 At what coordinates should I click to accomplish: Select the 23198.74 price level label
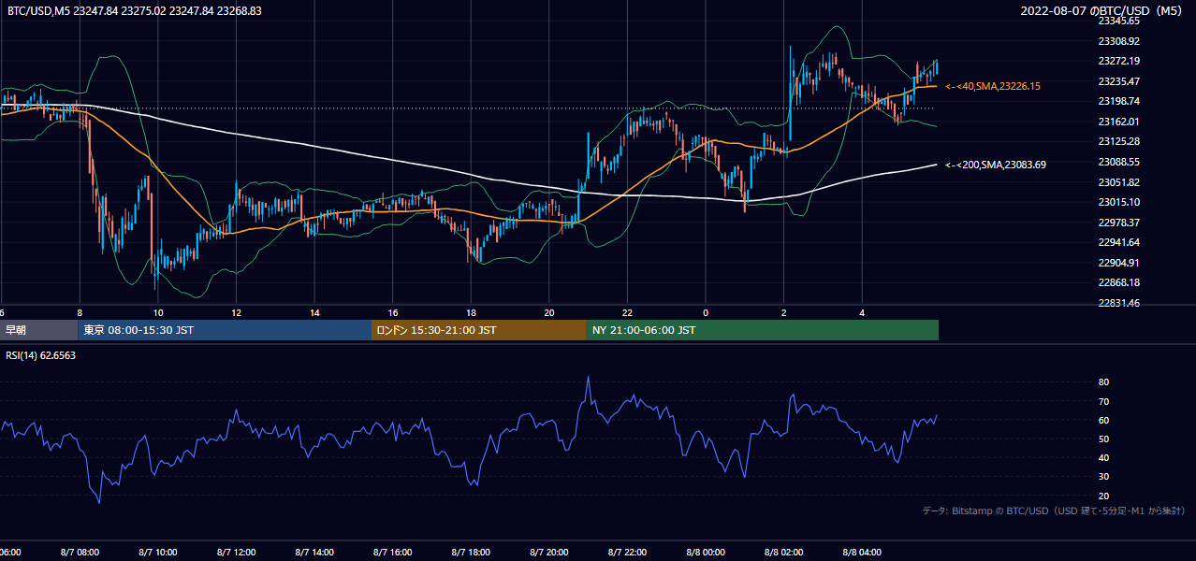[1118, 101]
